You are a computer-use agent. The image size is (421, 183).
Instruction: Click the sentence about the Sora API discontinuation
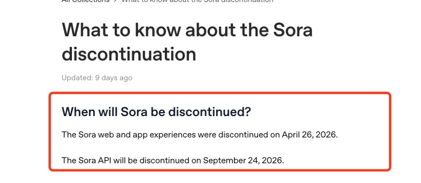(173, 160)
